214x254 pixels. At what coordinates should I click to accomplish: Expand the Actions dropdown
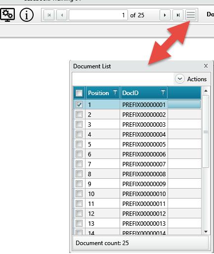tap(191, 79)
